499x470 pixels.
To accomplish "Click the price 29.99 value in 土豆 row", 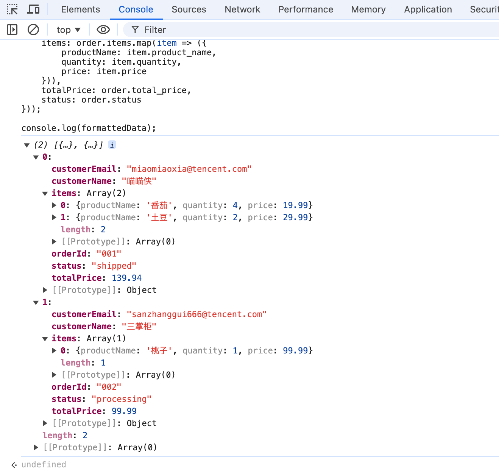I will (295, 217).
